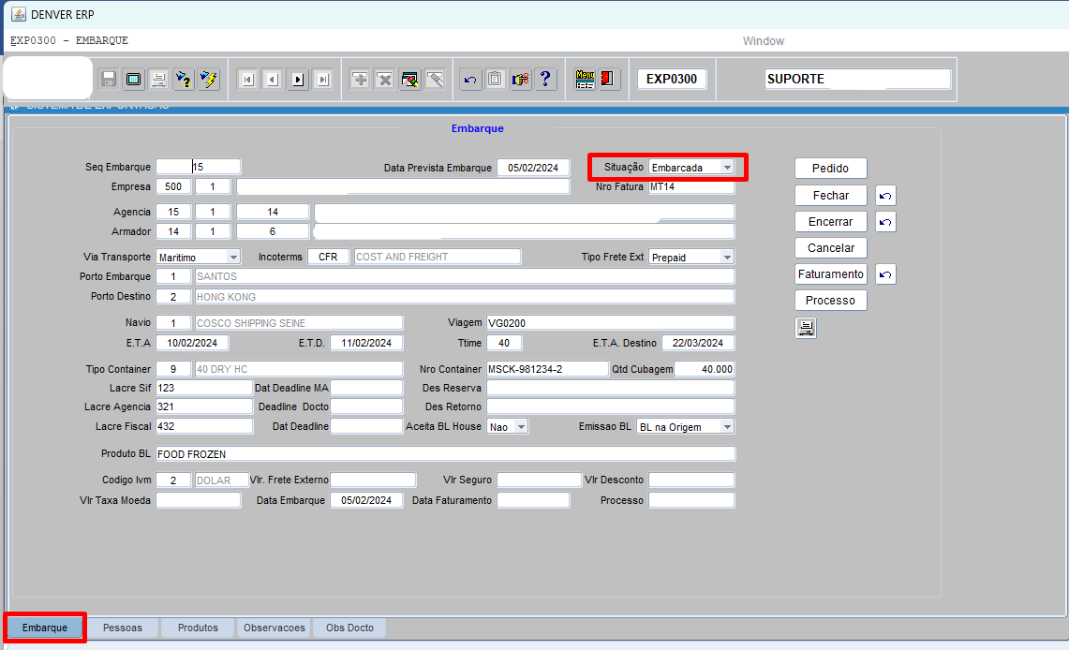Screen dimensions: 1069x650
Task: Click the Vlr. Frete Externo field
Action: [x=373, y=480]
